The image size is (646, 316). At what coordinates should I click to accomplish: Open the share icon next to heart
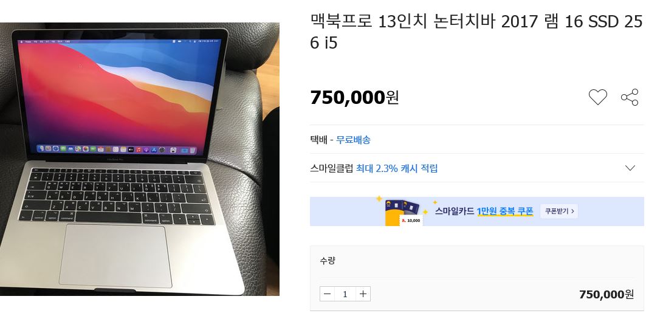pos(630,98)
